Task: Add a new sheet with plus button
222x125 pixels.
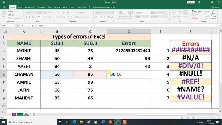Action: (34, 114)
